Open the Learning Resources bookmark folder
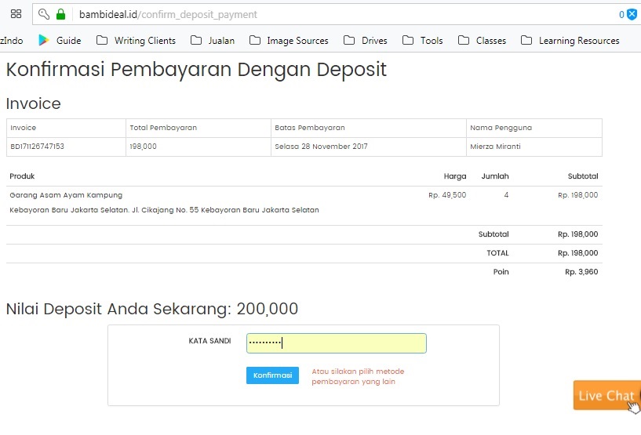Screen dimensions: 641x435 (570, 41)
